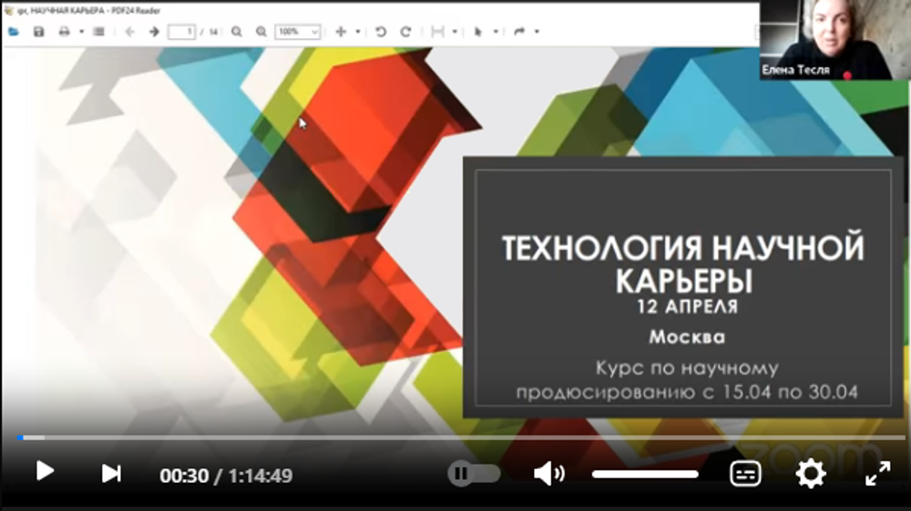
Task: Rotate the page counterclockwise
Action: 381,31
